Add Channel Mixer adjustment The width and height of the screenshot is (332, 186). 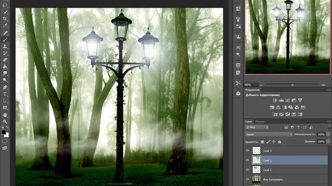pos(297,107)
